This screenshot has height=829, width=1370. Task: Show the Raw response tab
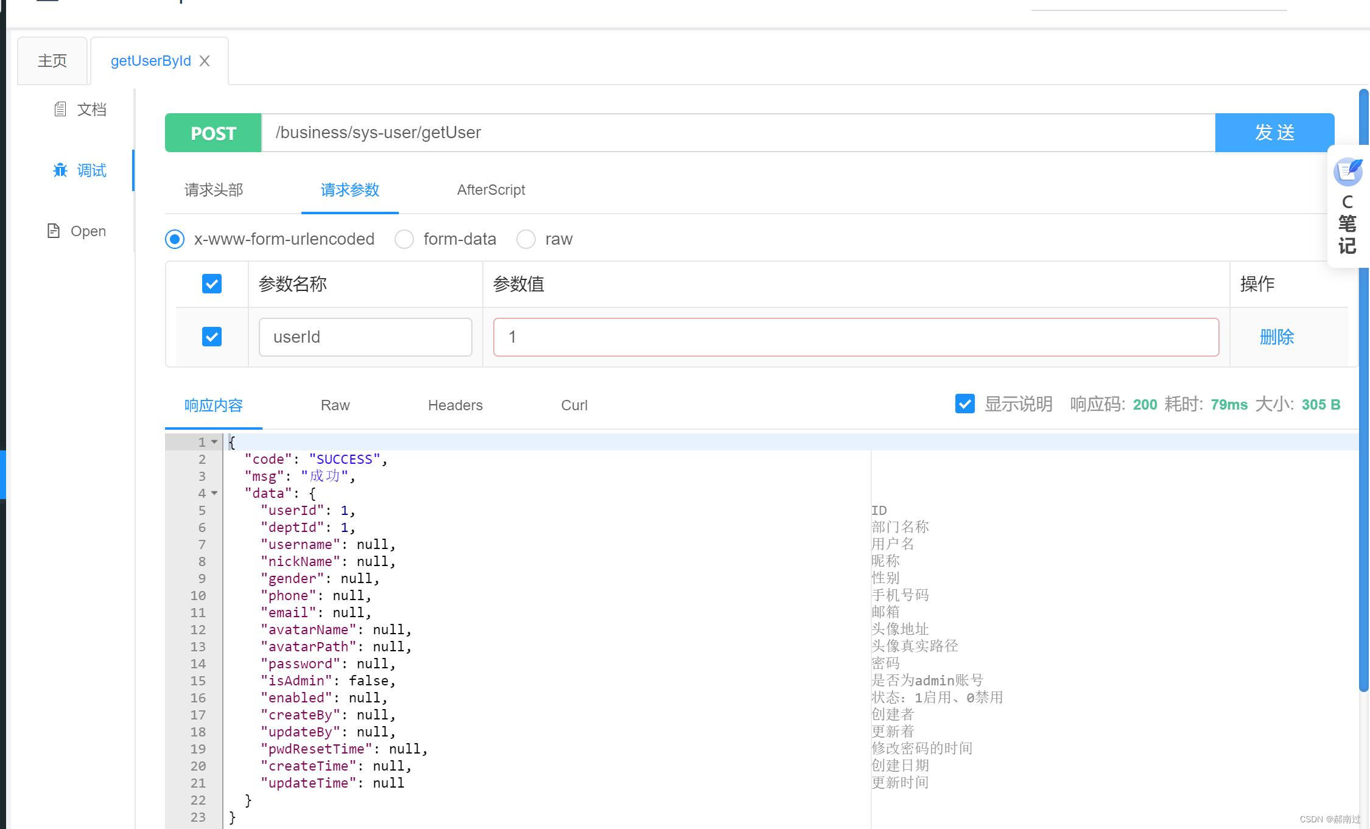coord(335,405)
